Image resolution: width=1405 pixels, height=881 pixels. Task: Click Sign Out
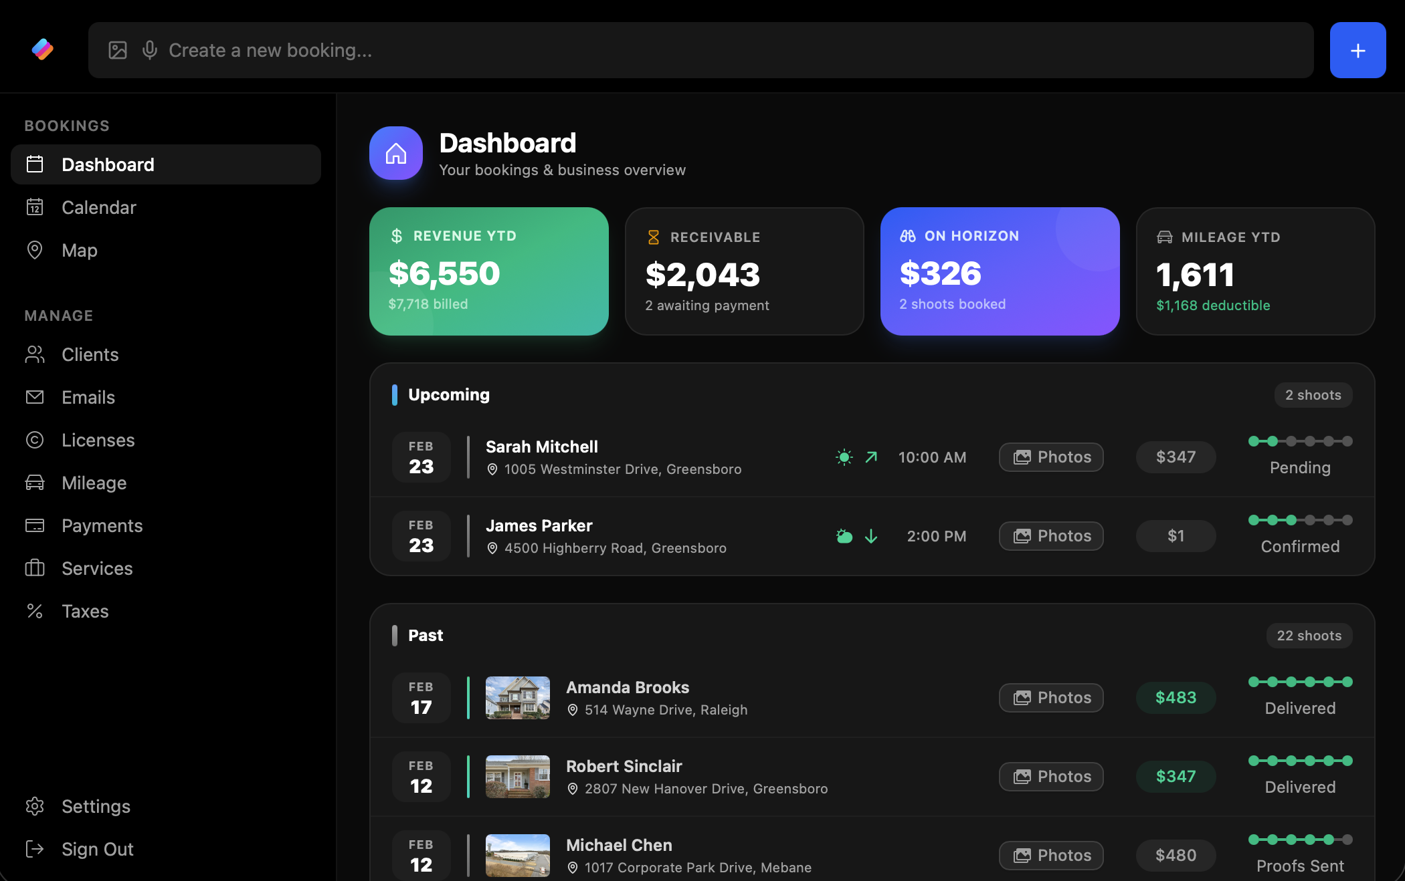point(97,849)
